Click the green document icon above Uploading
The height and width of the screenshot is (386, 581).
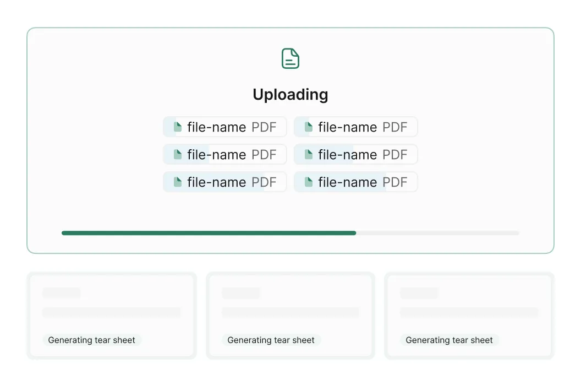click(290, 58)
